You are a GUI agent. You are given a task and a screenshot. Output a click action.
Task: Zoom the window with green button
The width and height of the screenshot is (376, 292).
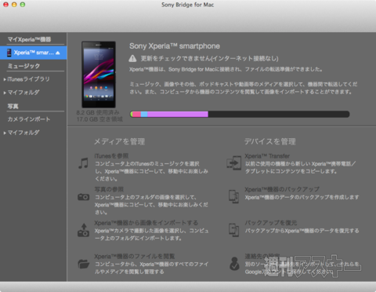point(23,5)
